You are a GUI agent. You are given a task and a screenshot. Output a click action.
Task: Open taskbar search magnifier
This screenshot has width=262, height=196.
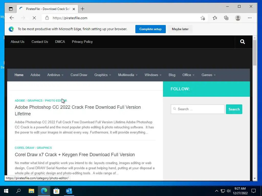tap(18, 191)
